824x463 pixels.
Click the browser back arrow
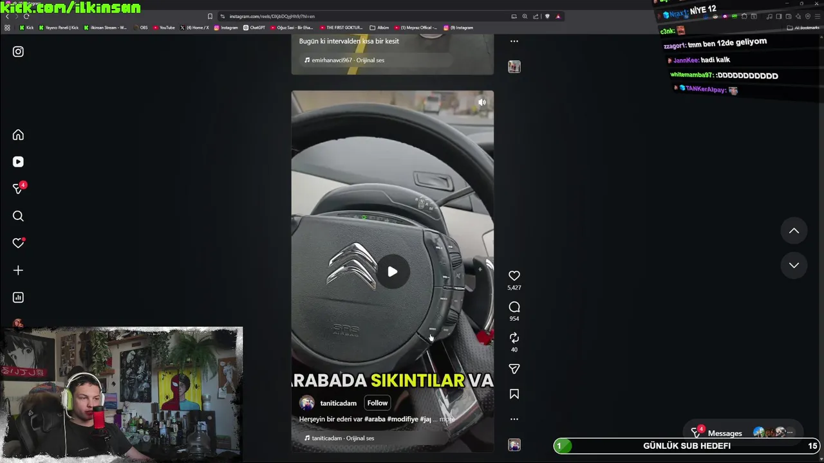(7, 16)
